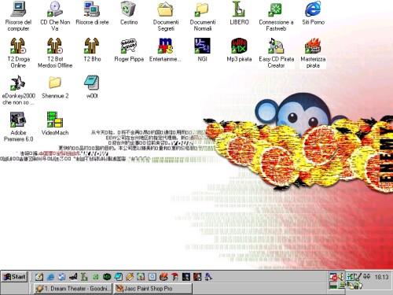Switch to Dream Theater taskbar window
393x295 pixels.
coord(73,289)
